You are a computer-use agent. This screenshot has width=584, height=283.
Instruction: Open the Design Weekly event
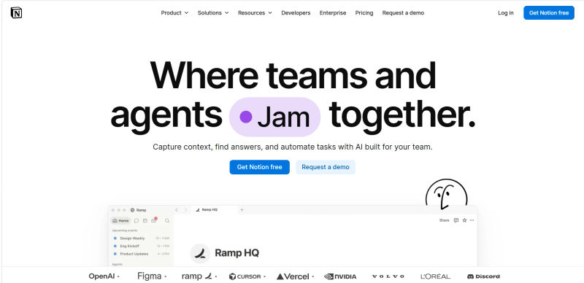tap(141, 239)
